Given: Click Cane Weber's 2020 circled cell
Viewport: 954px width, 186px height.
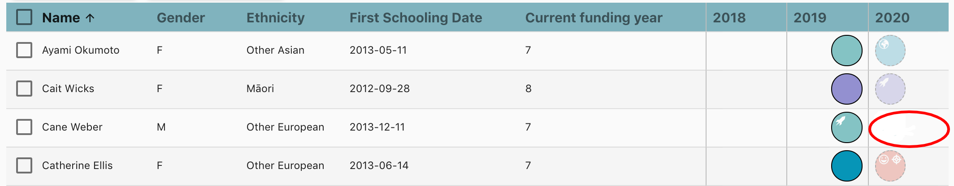Looking at the screenshot, I should tap(909, 129).
